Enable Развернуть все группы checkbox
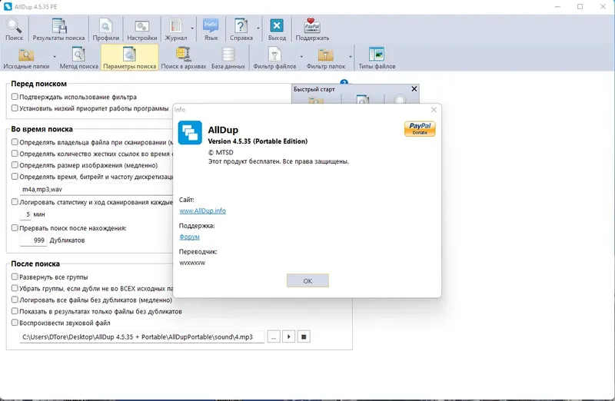Screen dimensions: 615x401 15,277
